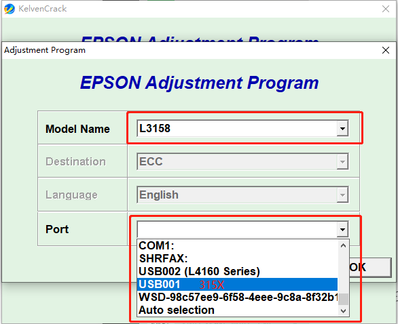Click the KelvenCrack app logo icon
This screenshot has height=324, width=398.
(x=10, y=9)
